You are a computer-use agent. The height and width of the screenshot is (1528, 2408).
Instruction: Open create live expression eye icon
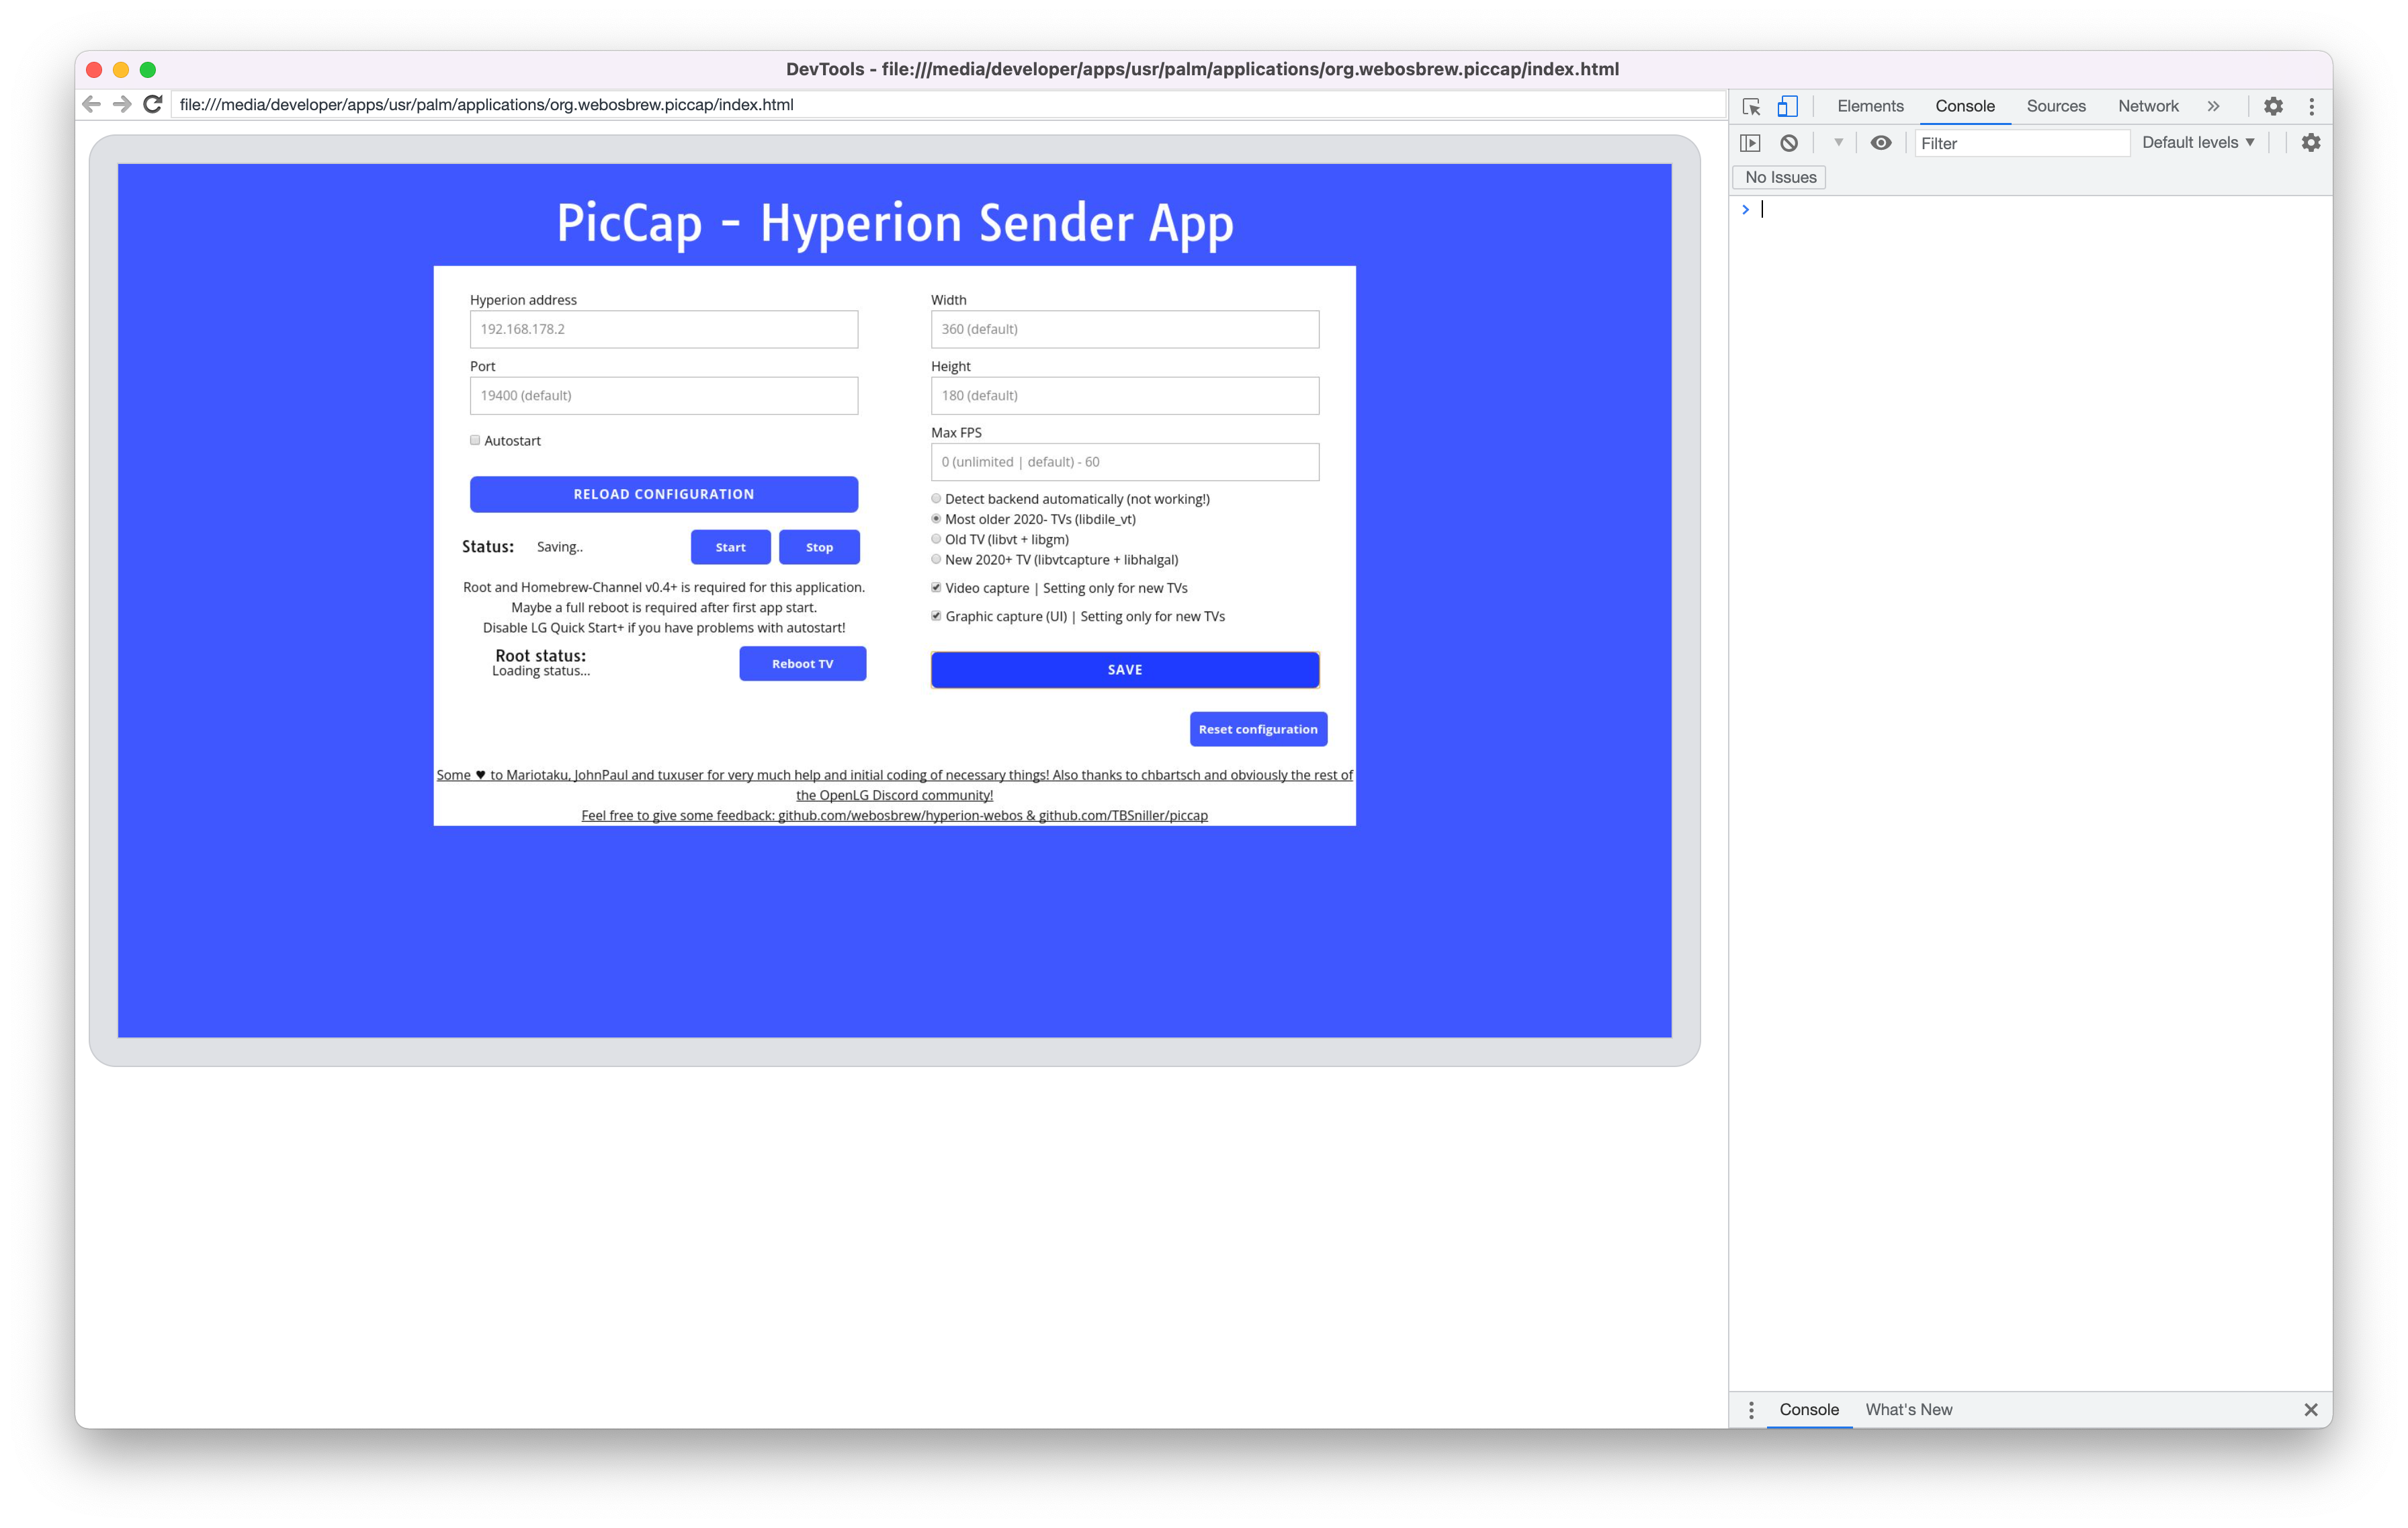1882,143
